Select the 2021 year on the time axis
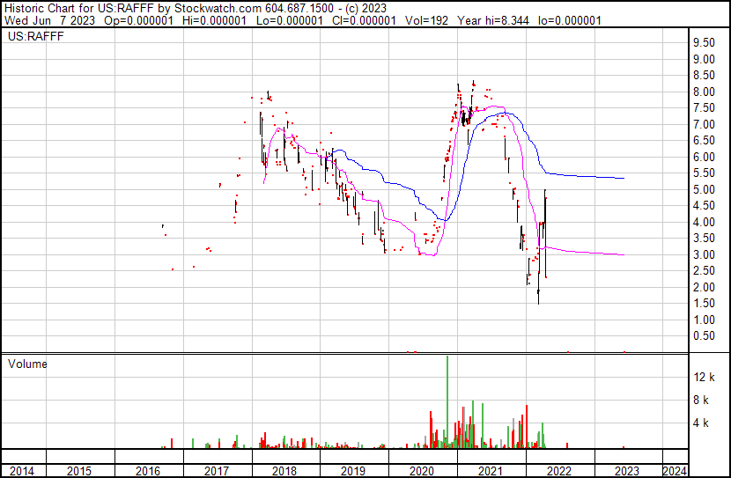Viewport: 731px width, 478px height. 491,471
